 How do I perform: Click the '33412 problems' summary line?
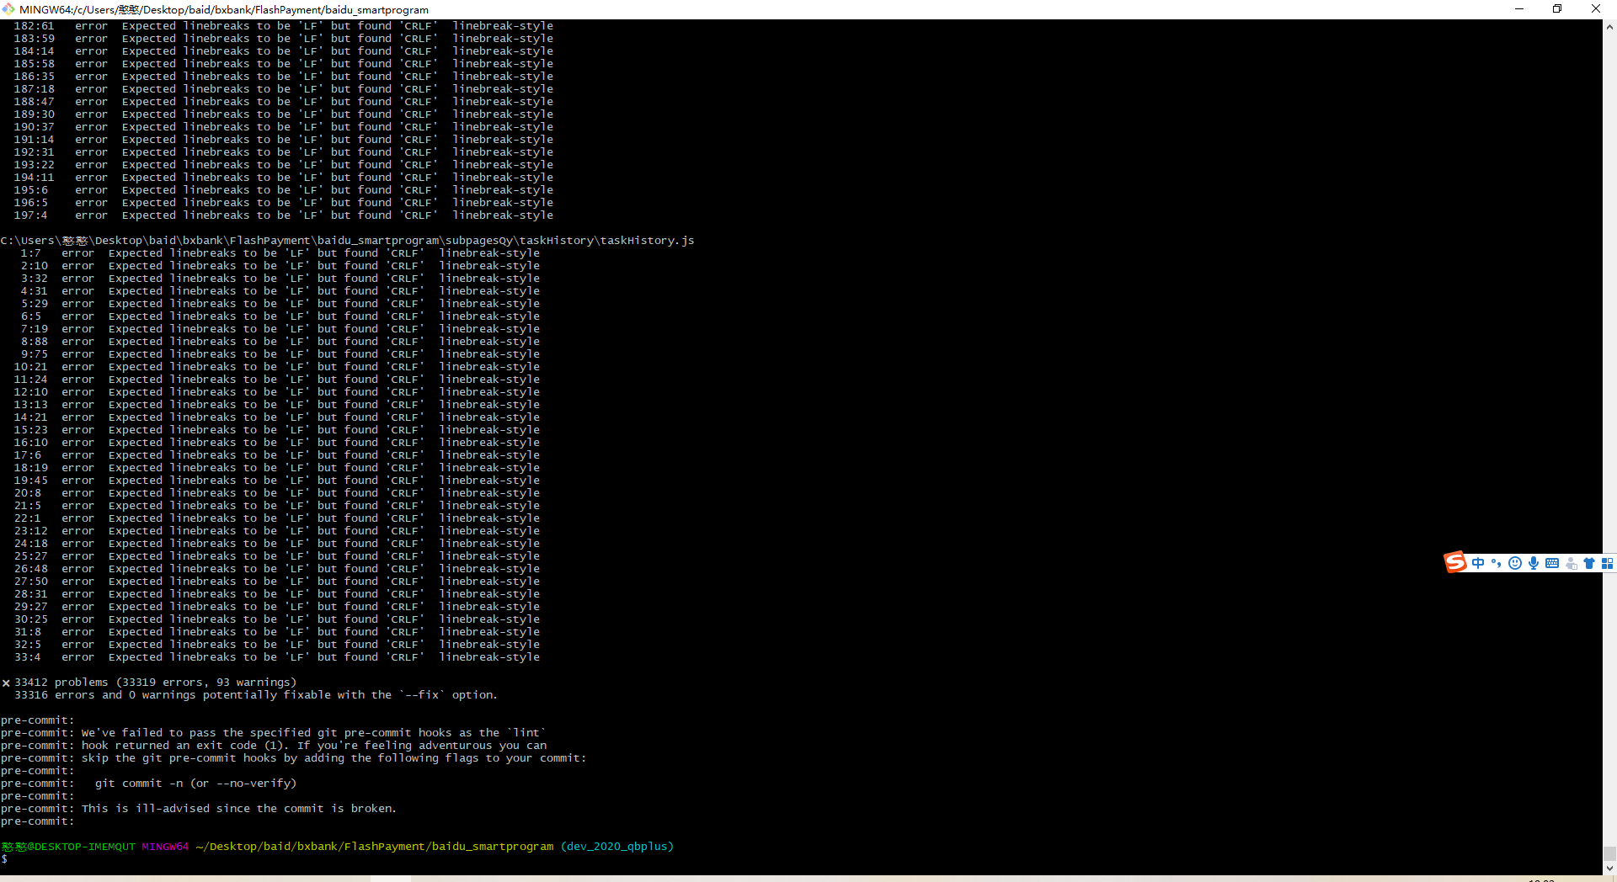click(x=149, y=683)
